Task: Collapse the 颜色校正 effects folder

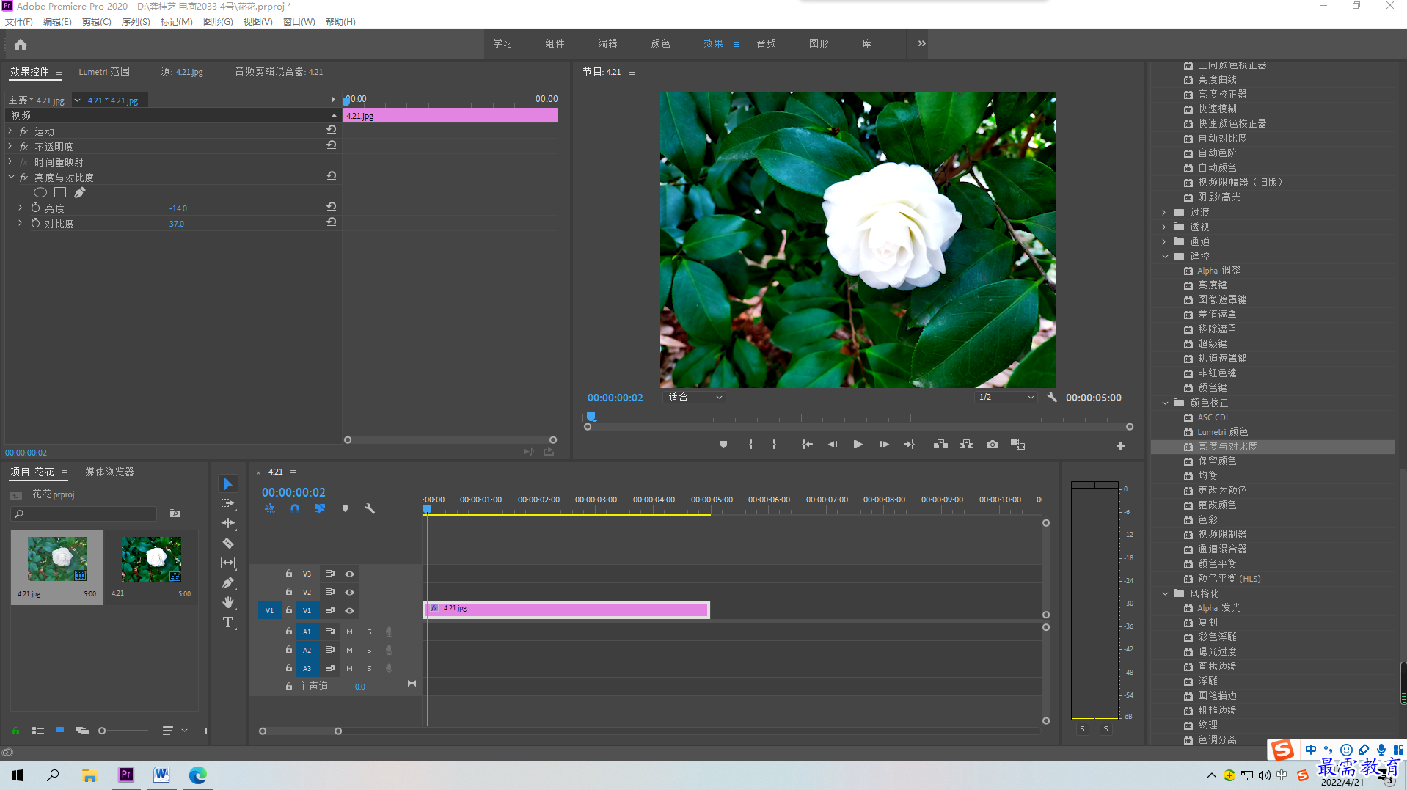Action: coord(1165,403)
